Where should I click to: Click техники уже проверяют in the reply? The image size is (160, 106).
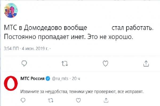[93, 92]
